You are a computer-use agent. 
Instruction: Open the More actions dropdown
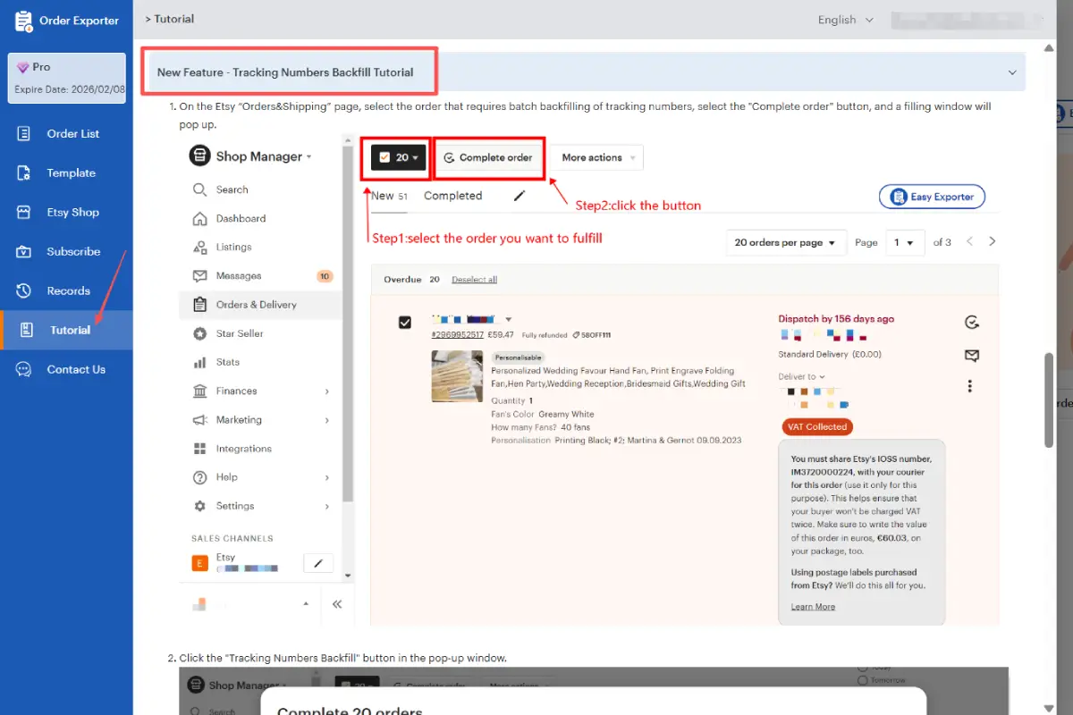pos(596,157)
